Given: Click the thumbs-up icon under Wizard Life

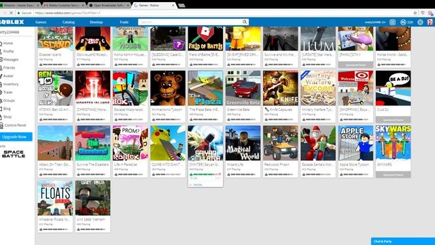Looking at the screenshot, I should [228, 174].
